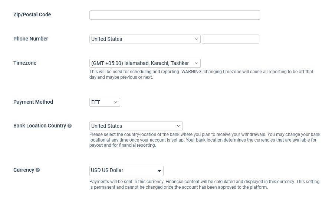Screen dimensions: 332x201
Task: Click the Currency label text
Action: coord(24,170)
